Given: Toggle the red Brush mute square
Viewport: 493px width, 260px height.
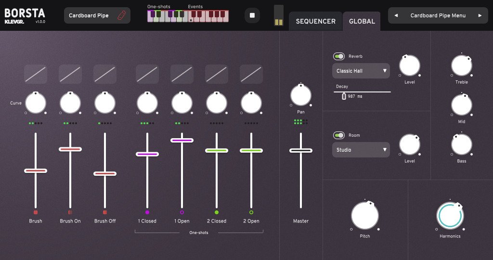Looking at the screenshot, I should pyautogui.click(x=36, y=212).
